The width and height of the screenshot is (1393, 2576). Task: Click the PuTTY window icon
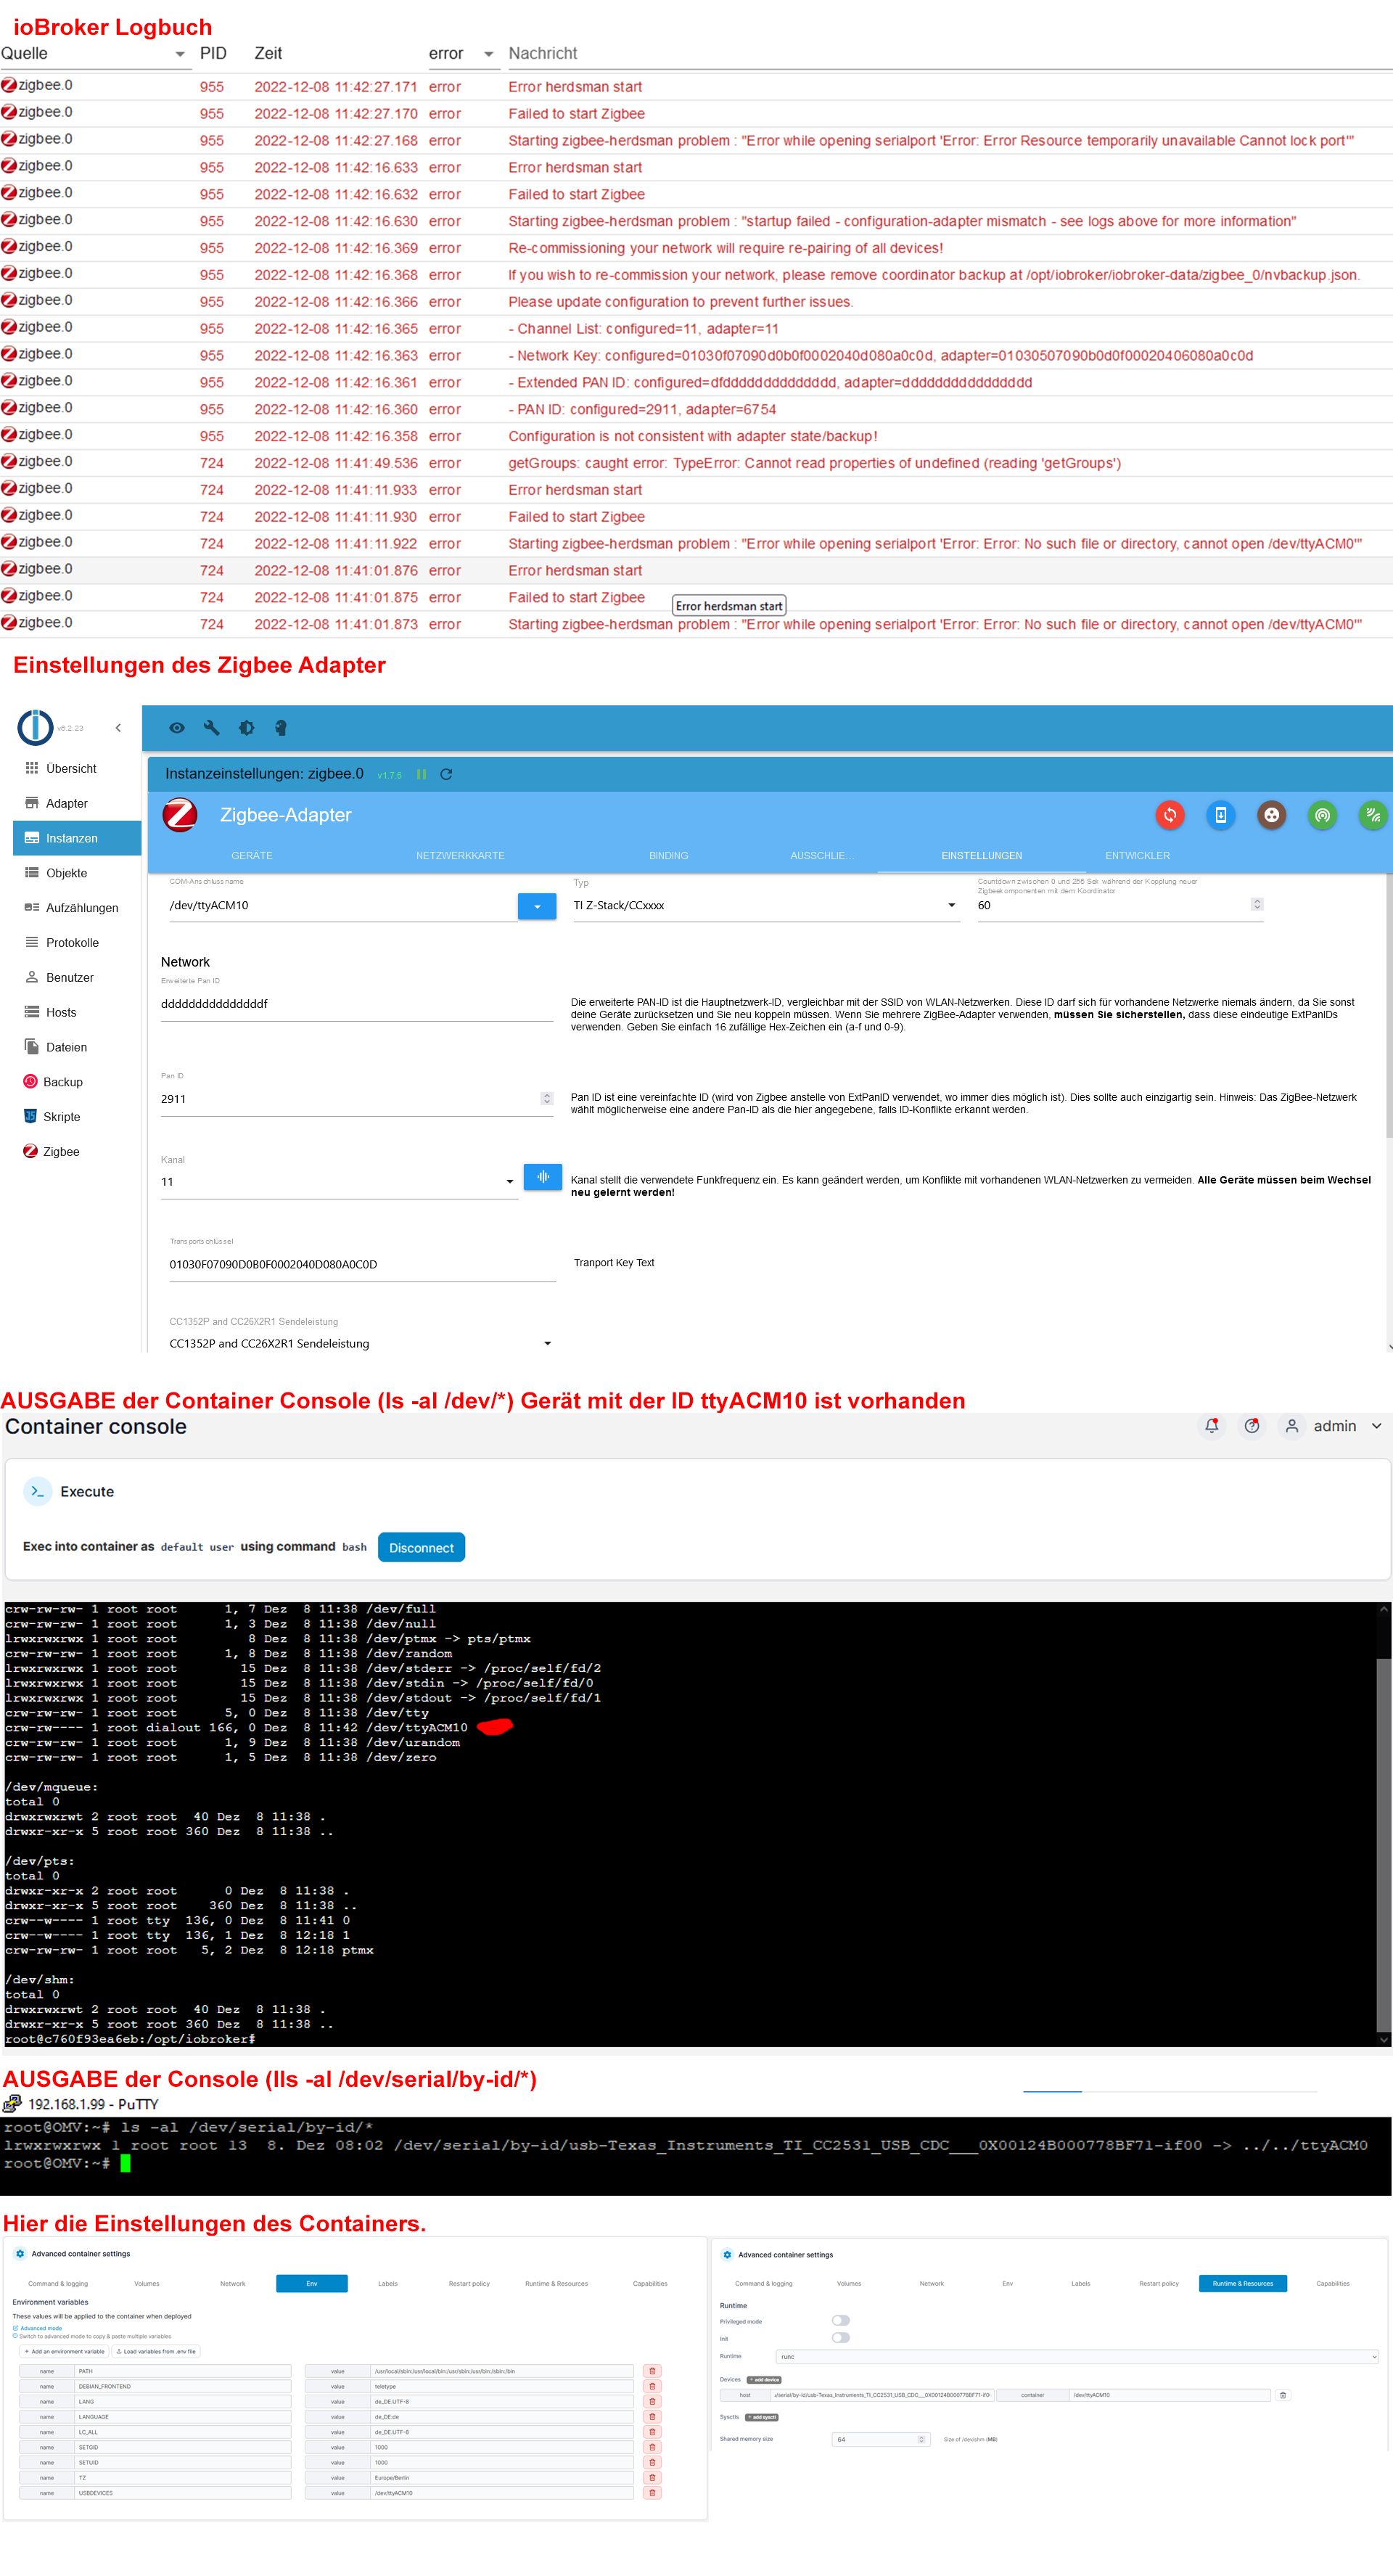pos(12,2104)
